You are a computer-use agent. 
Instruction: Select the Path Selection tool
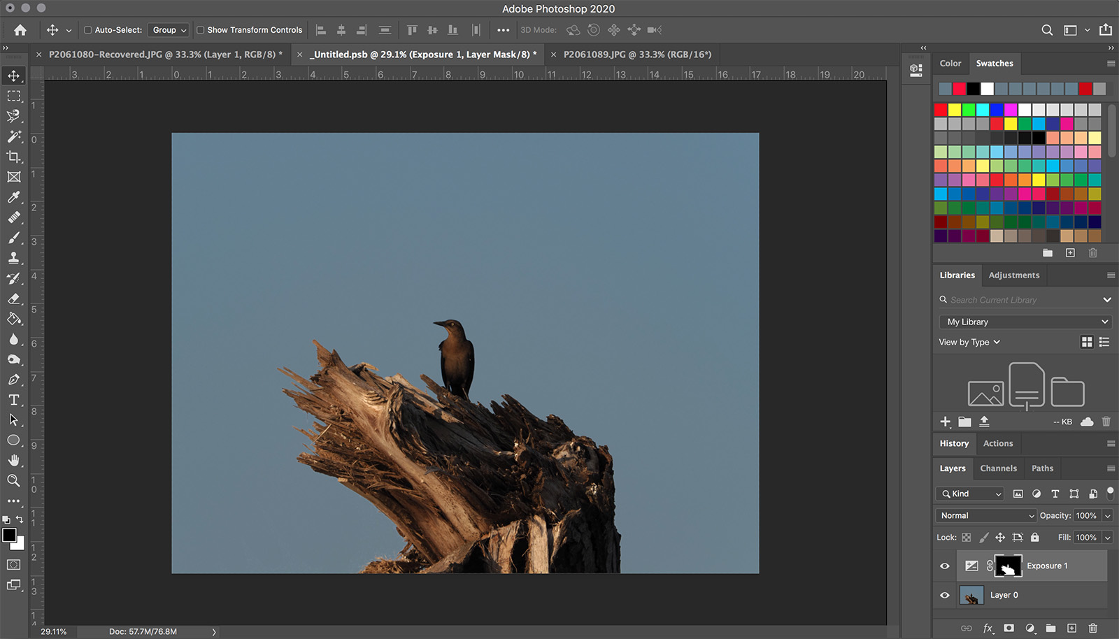13,420
